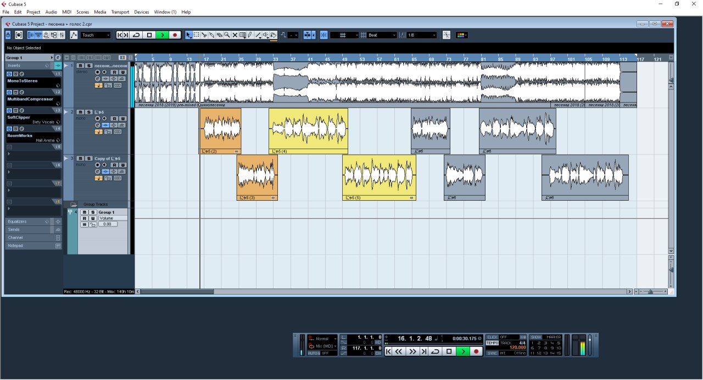The width and height of the screenshot is (703, 380).
Task: Select the Play speaker tool
Action: point(265,35)
